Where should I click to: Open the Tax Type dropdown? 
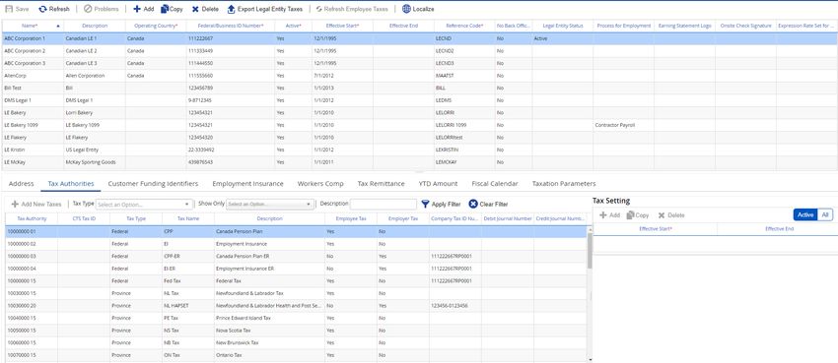[144, 205]
